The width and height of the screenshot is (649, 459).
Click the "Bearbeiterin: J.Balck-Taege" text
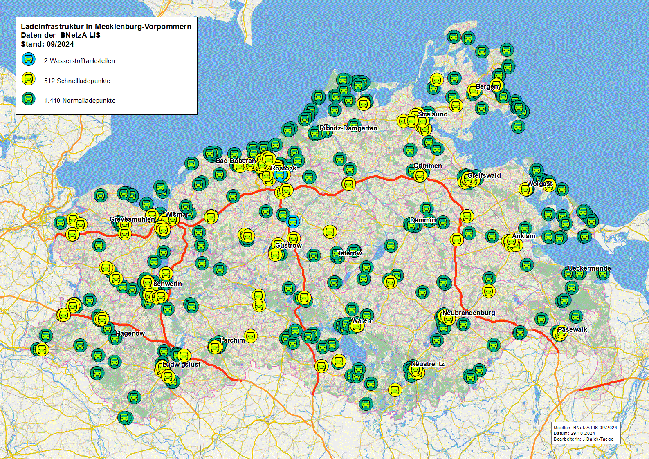[x=584, y=439]
